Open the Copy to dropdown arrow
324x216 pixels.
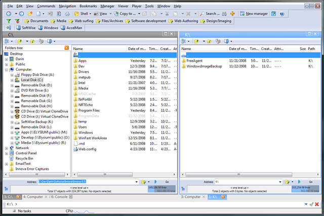click(x=139, y=14)
